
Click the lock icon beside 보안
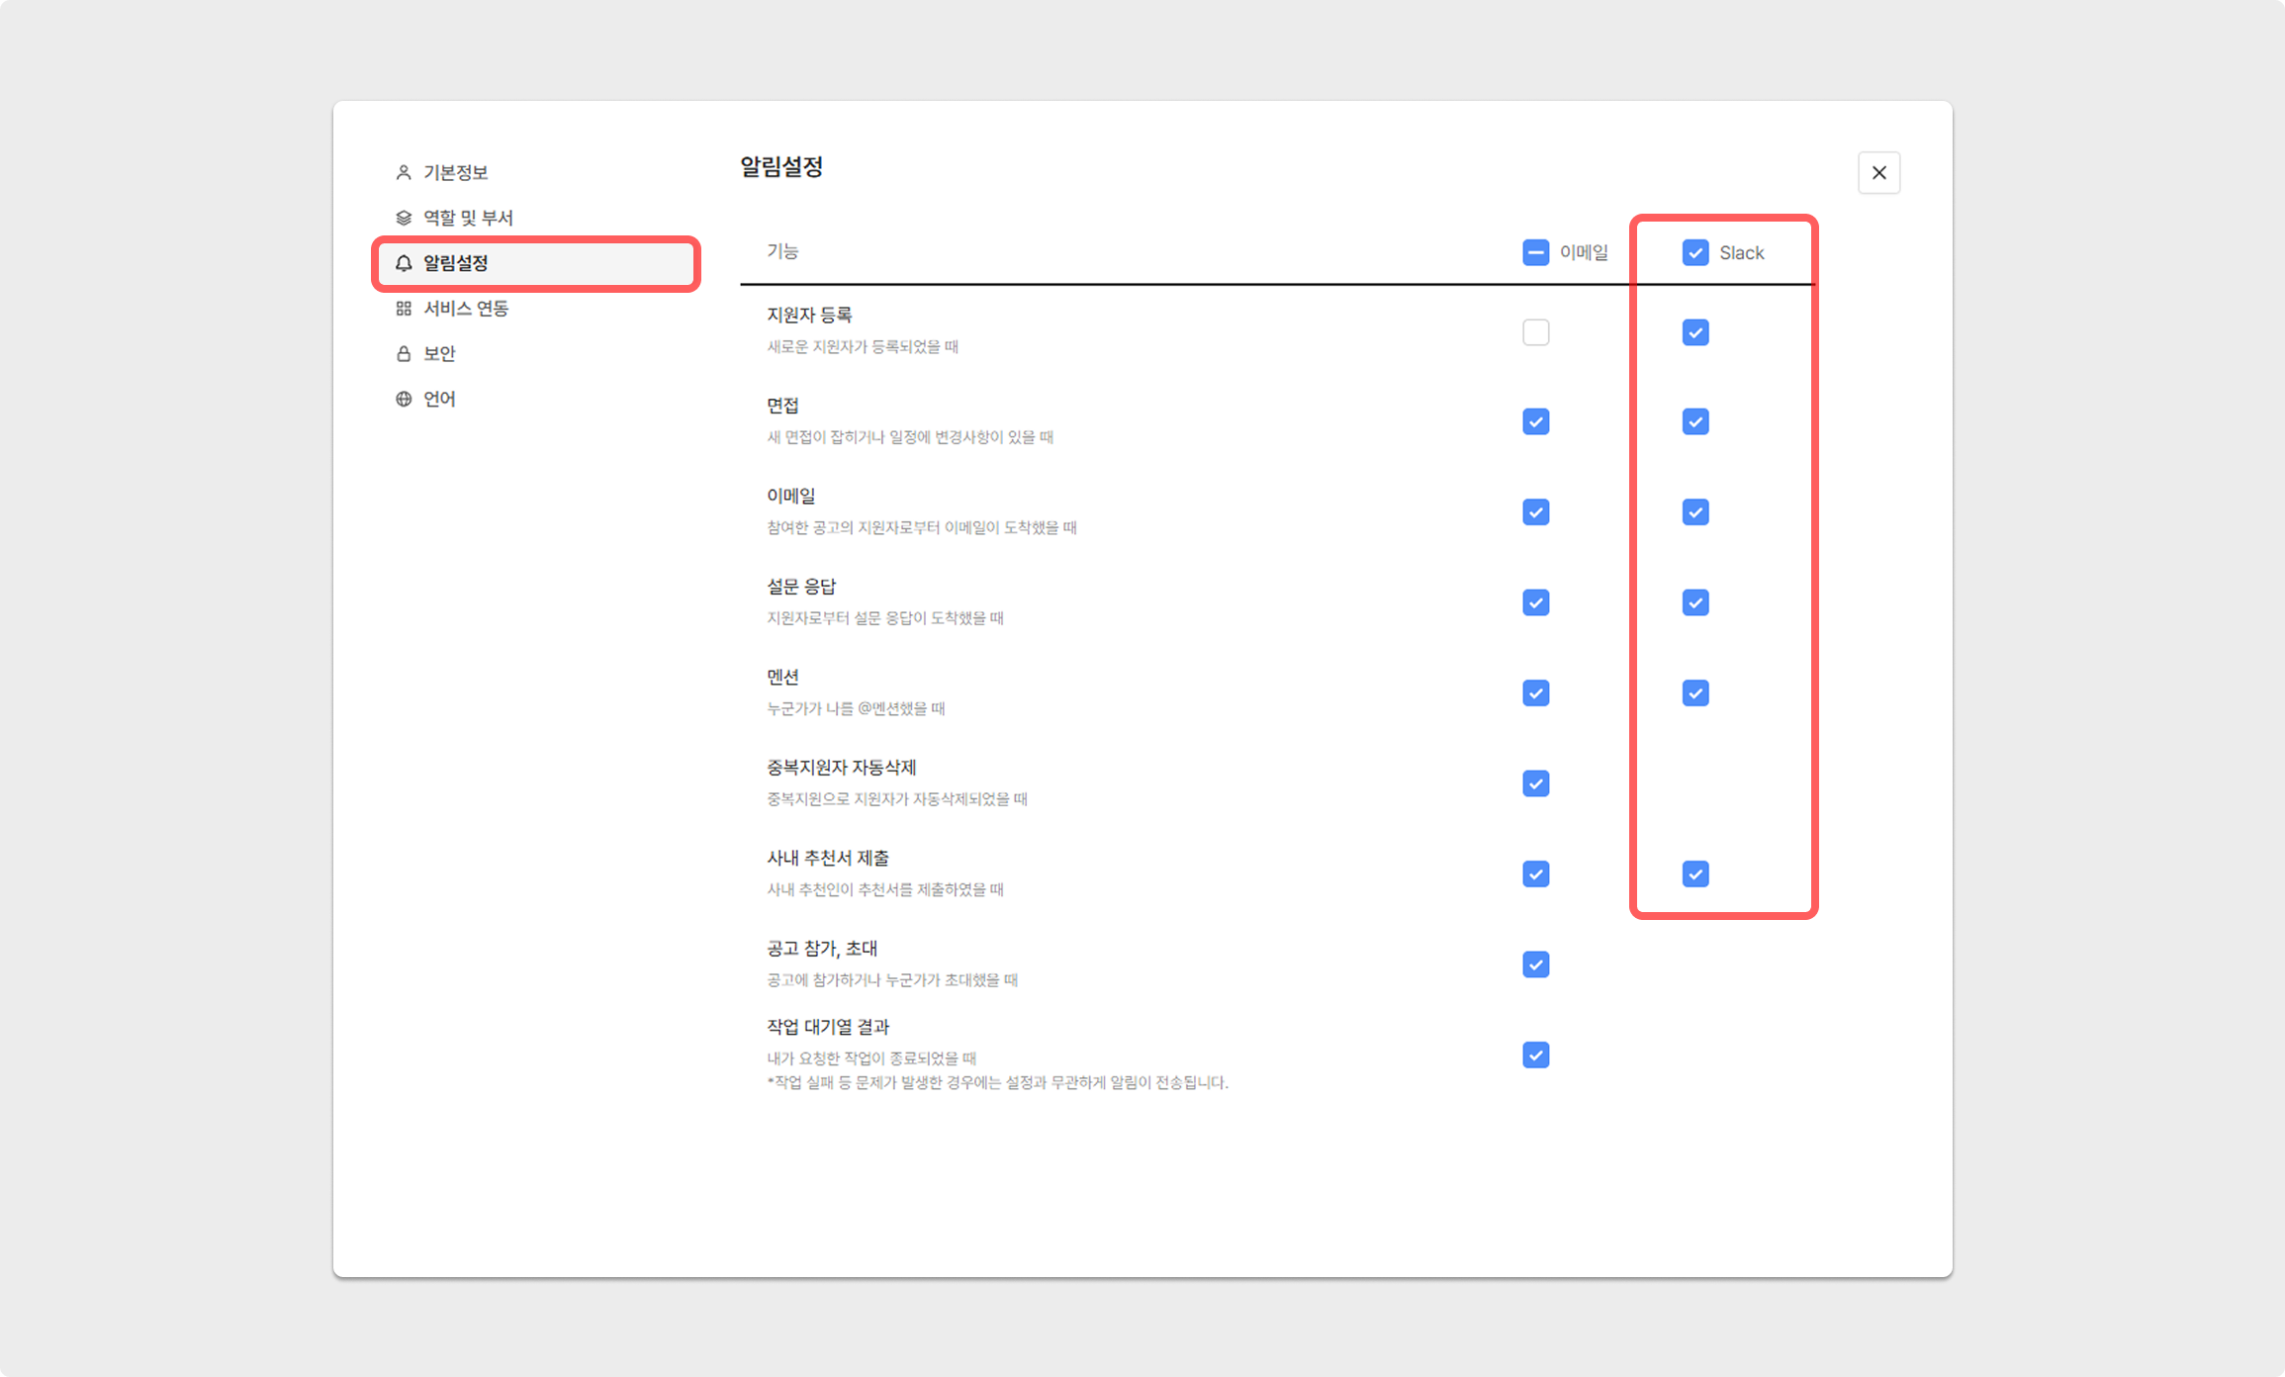[404, 353]
